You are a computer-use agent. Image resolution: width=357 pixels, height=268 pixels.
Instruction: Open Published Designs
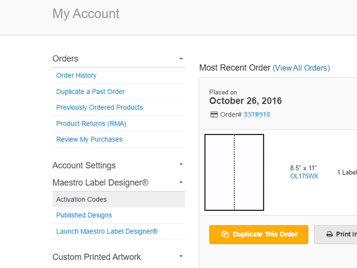point(84,215)
